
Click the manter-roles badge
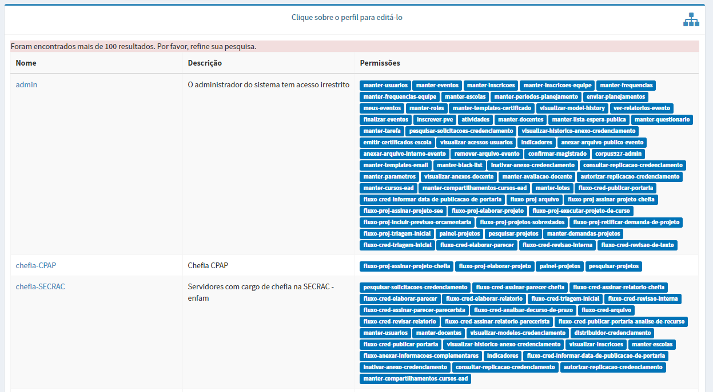tap(427, 108)
